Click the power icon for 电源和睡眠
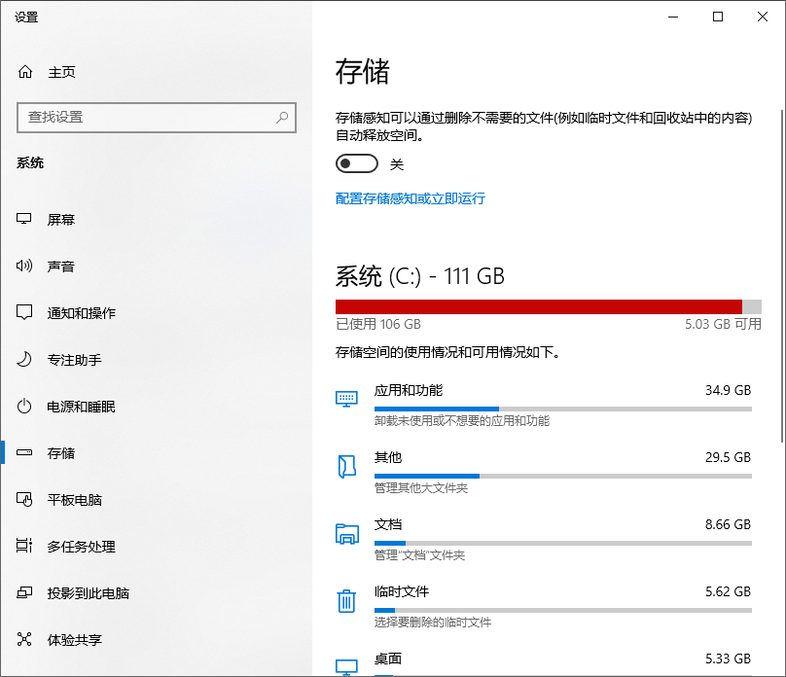This screenshot has height=677, width=786. tap(24, 406)
